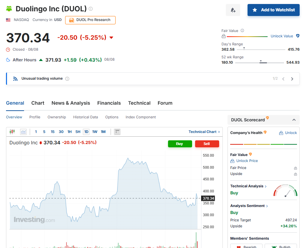Click the 52 wk Range slider marker
The height and width of the screenshot is (248, 305).
tap(261, 61)
